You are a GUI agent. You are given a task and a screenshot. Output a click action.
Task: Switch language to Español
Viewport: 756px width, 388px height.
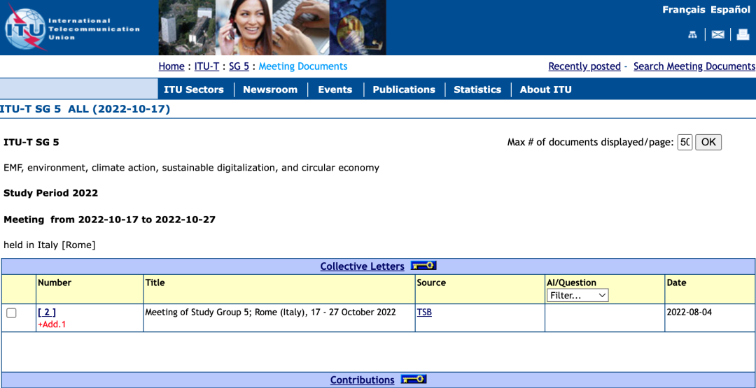coord(730,10)
